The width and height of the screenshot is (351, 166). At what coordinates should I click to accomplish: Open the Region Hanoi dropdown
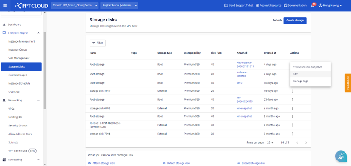119,6
